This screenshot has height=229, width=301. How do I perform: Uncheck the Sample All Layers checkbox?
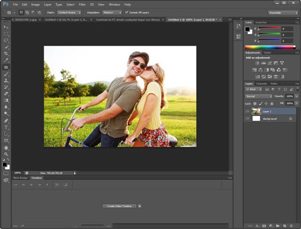point(126,12)
